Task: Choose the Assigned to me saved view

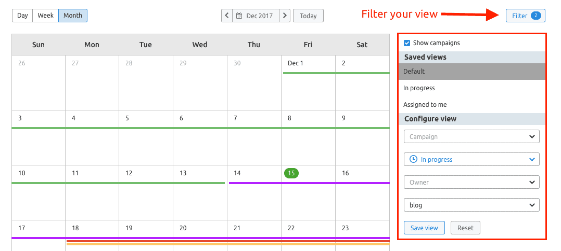Action: 425,105
